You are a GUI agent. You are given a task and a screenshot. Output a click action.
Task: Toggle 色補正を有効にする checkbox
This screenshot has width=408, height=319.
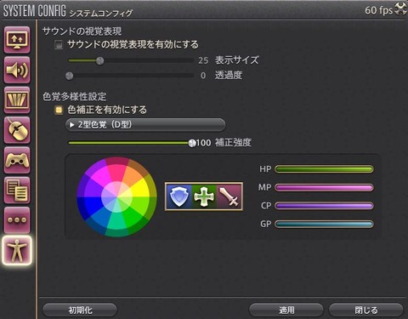[59, 110]
